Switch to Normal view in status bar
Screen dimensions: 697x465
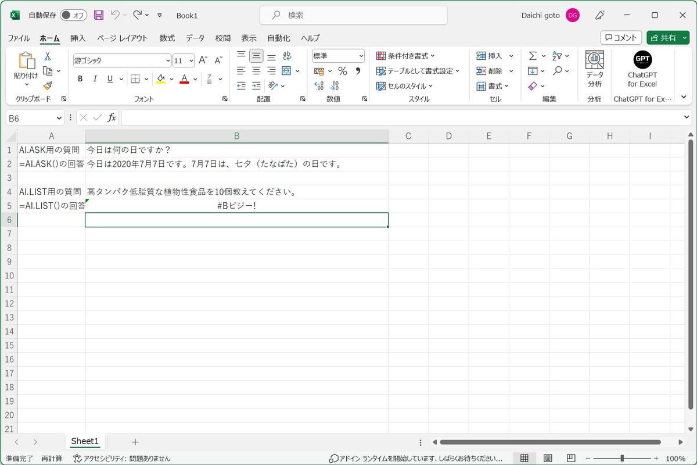pyautogui.click(x=524, y=458)
